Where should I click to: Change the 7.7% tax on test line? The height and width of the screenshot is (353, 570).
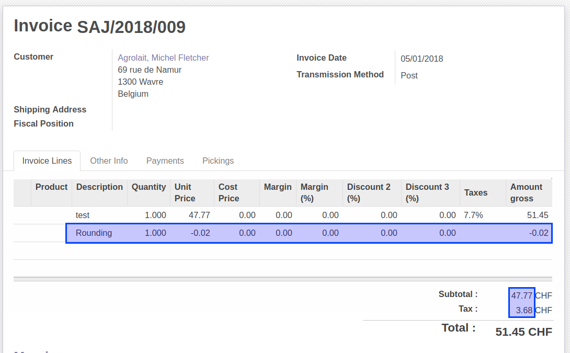(471, 215)
